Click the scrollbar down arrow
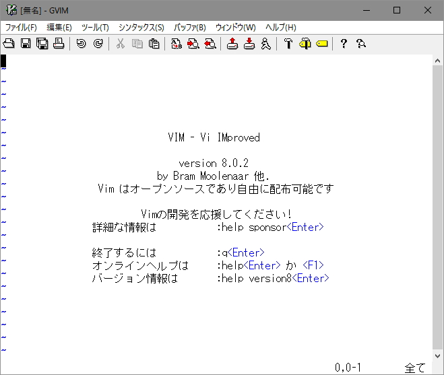Viewport: 444px width, 375px height. coord(437,355)
